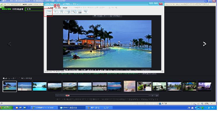Image resolution: width=220 pixels, height=115 pixels.
Task: Select the first pool resort thumbnail
Action: coord(10,86)
